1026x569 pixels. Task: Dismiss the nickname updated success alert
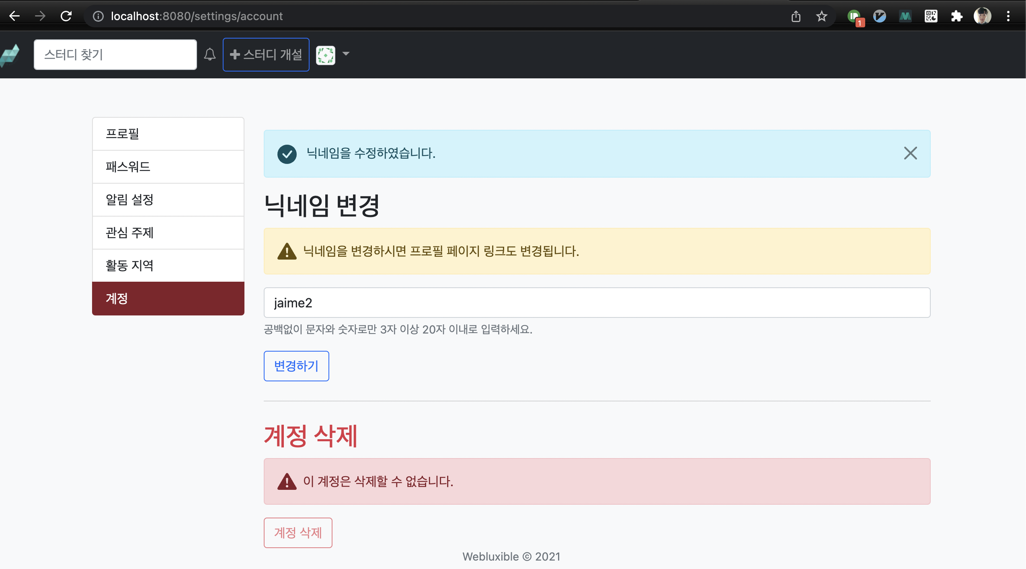click(910, 153)
